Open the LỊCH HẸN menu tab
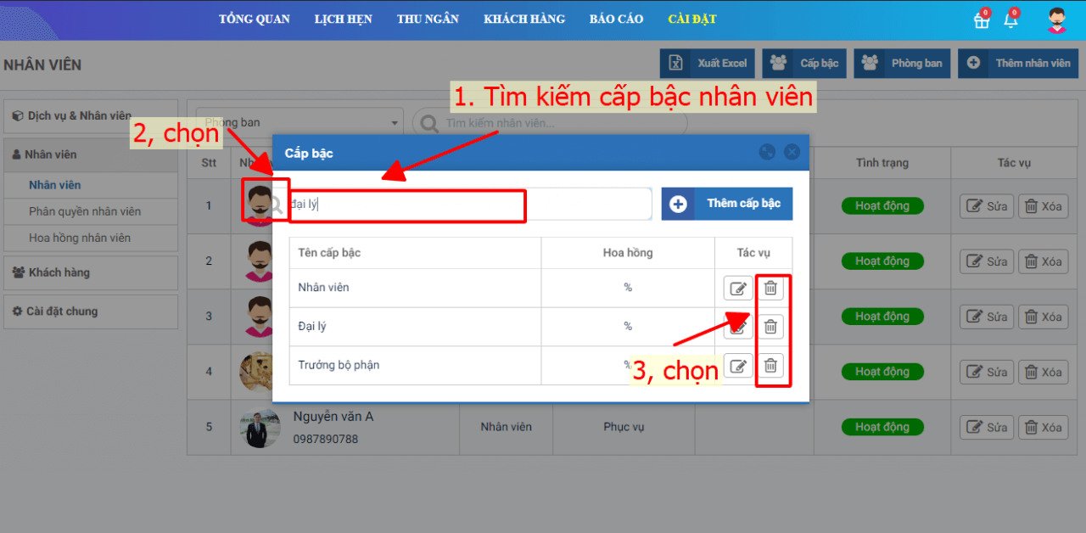The height and width of the screenshot is (533, 1086). [343, 20]
